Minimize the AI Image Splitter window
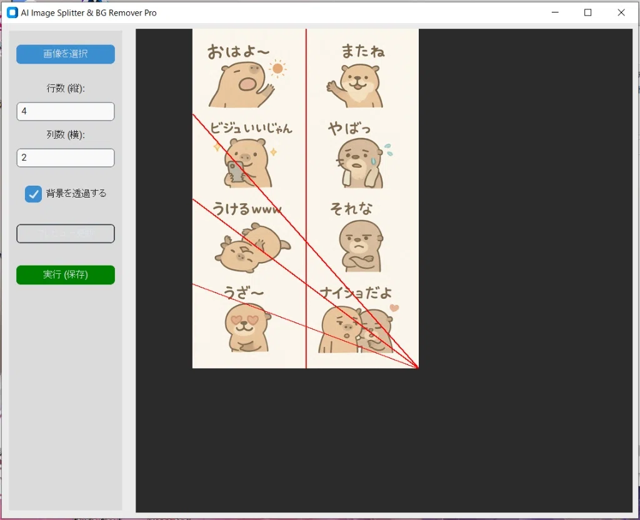640x520 pixels. (x=555, y=12)
